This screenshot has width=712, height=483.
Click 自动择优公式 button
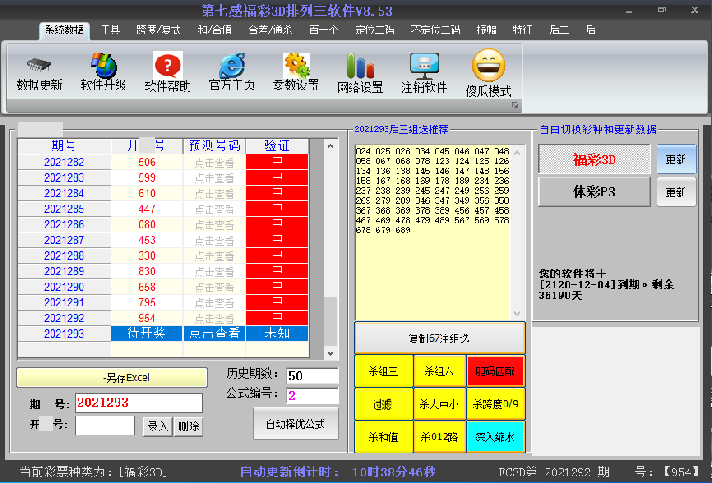coord(296,424)
